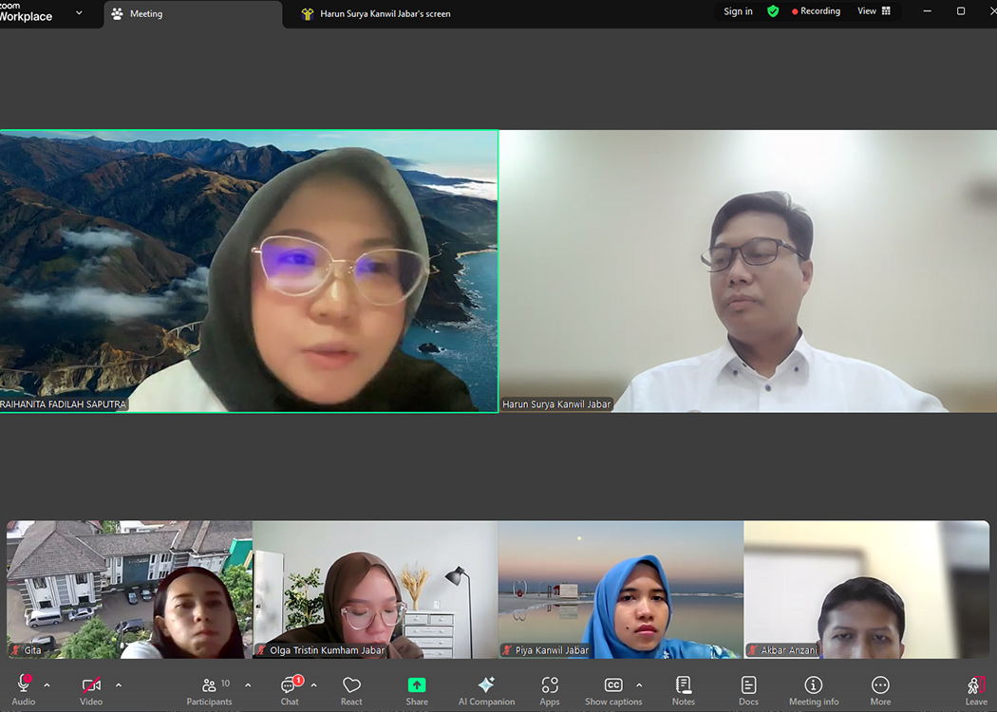Show Meeting info
The width and height of the screenshot is (997, 712).
pyautogui.click(x=814, y=689)
